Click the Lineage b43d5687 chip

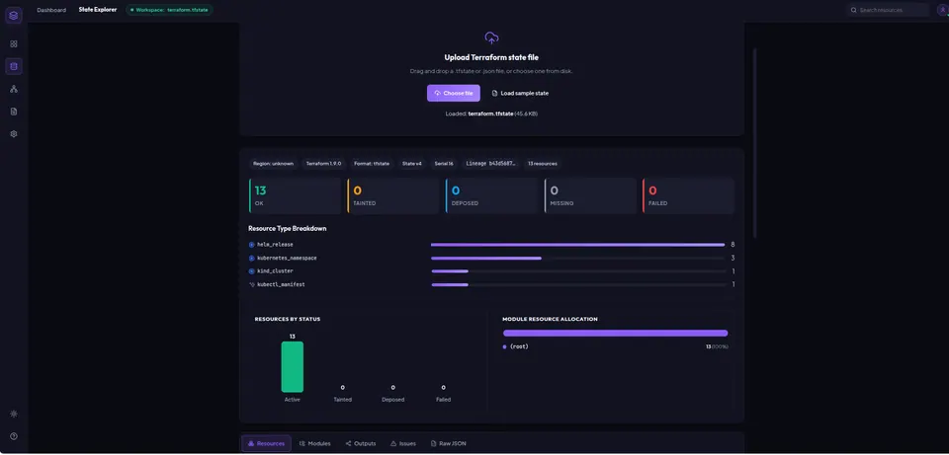tap(491, 164)
